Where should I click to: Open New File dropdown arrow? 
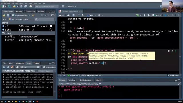(x=5, y=7)
